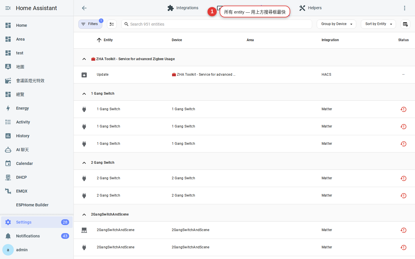Open the Group by Device dropdown

point(336,24)
